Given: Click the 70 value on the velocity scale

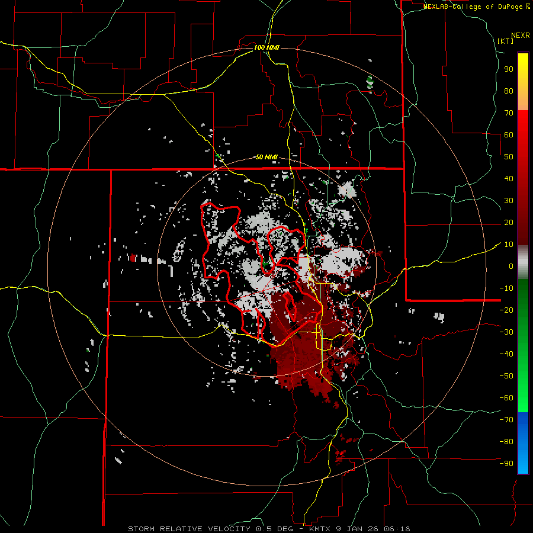Looking at the screenshot, I should tap(509, 113).
